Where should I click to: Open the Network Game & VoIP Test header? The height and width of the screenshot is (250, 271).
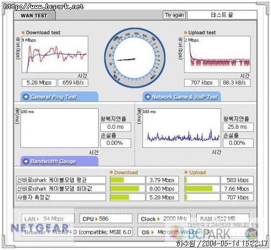[182, 97]
